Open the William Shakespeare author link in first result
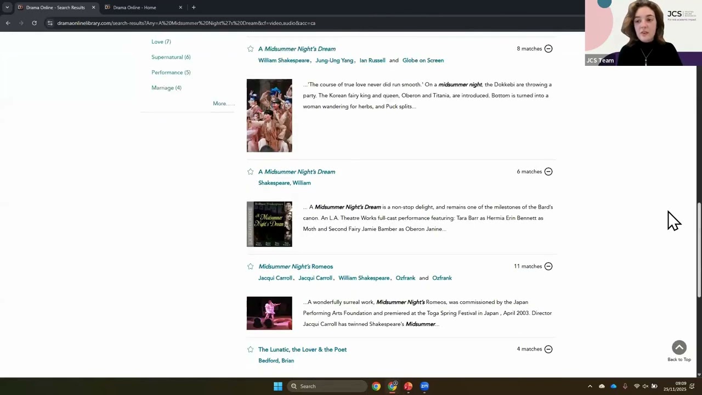 (x=284, y=60)
